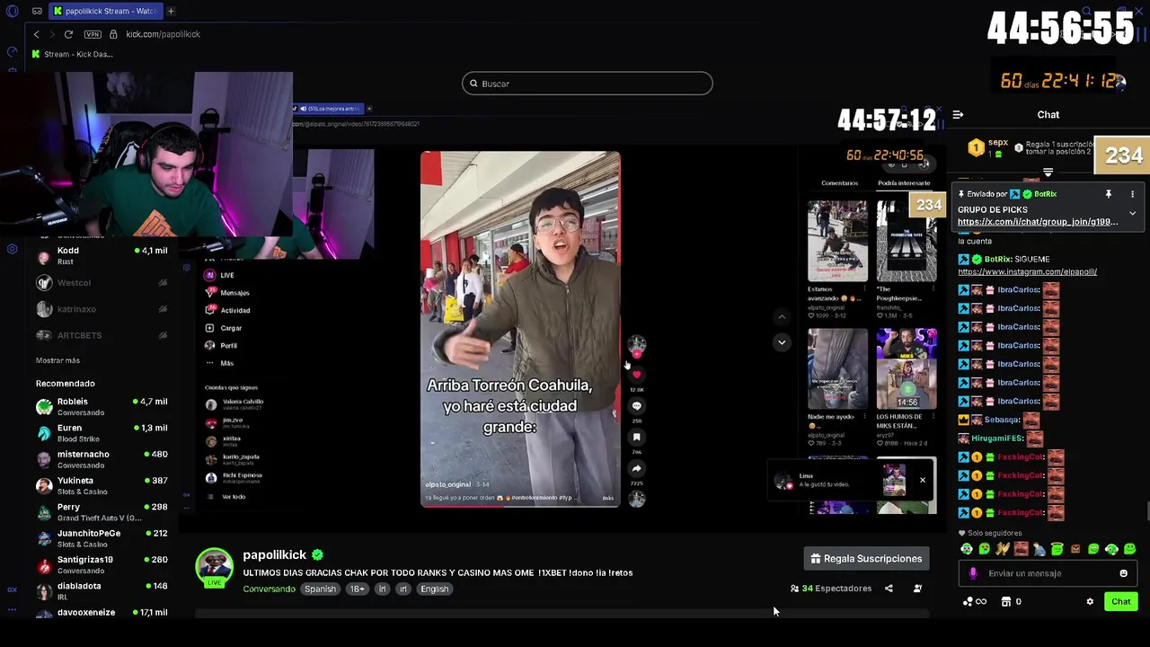Image resolution: width=1150 pixels, height=647 pixels.
Task: Reload the kick.com page
Action: click(68, 34)
